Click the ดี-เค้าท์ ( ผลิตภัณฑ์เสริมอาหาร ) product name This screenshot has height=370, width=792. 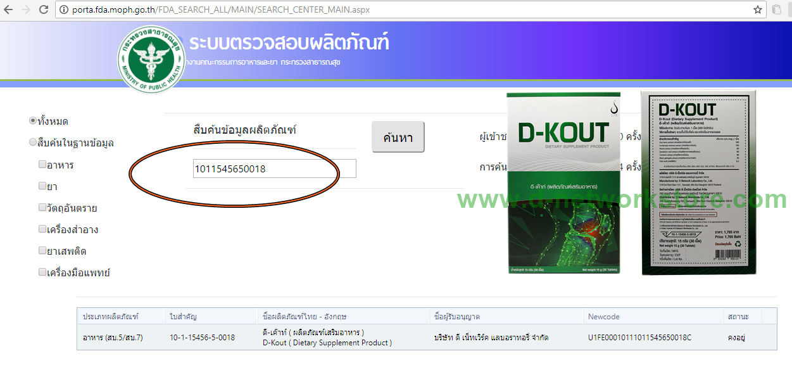tap(313, 333)
